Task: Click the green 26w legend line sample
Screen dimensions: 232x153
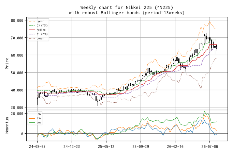Action: point(32,122)
